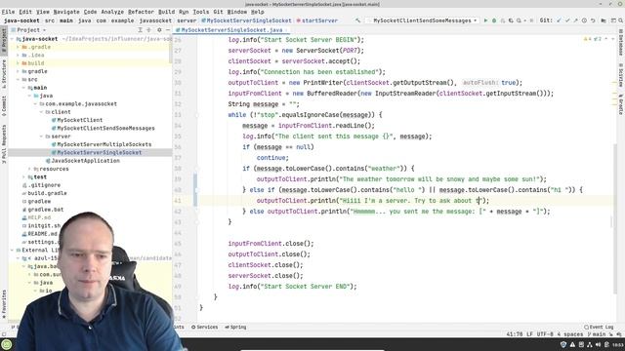Open the Build menu
Viewport: 625px width, 351px height.
[166, 12]
